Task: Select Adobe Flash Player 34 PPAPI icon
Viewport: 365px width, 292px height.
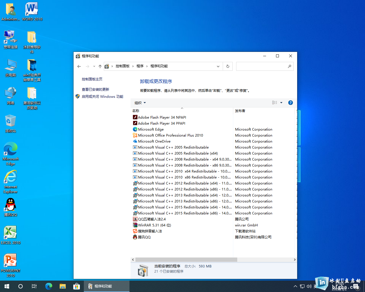Action: [x=135, y=123]
